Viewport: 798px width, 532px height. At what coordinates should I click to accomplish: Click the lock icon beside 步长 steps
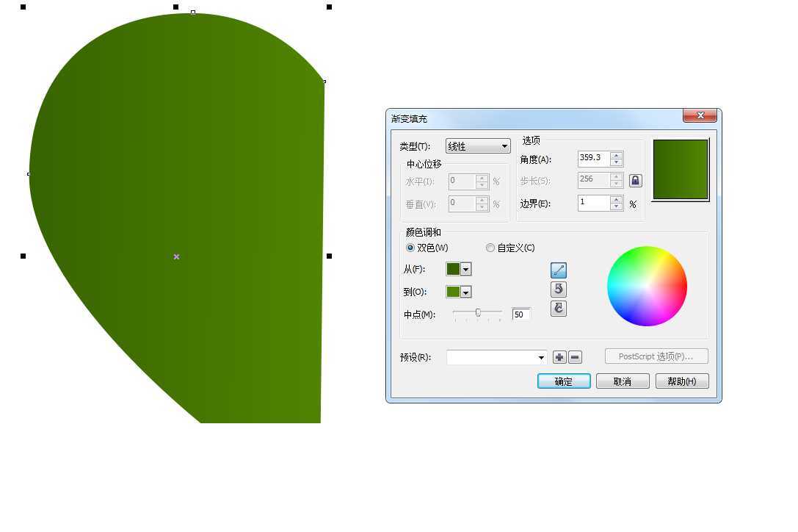tap(635, 181)
